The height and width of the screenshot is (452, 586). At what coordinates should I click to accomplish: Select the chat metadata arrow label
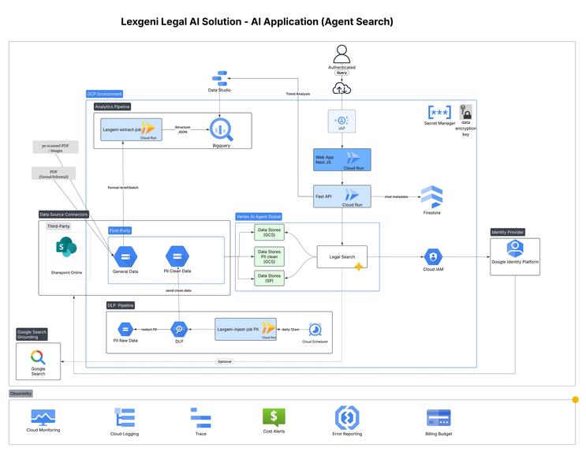click(x=396, y=196)
